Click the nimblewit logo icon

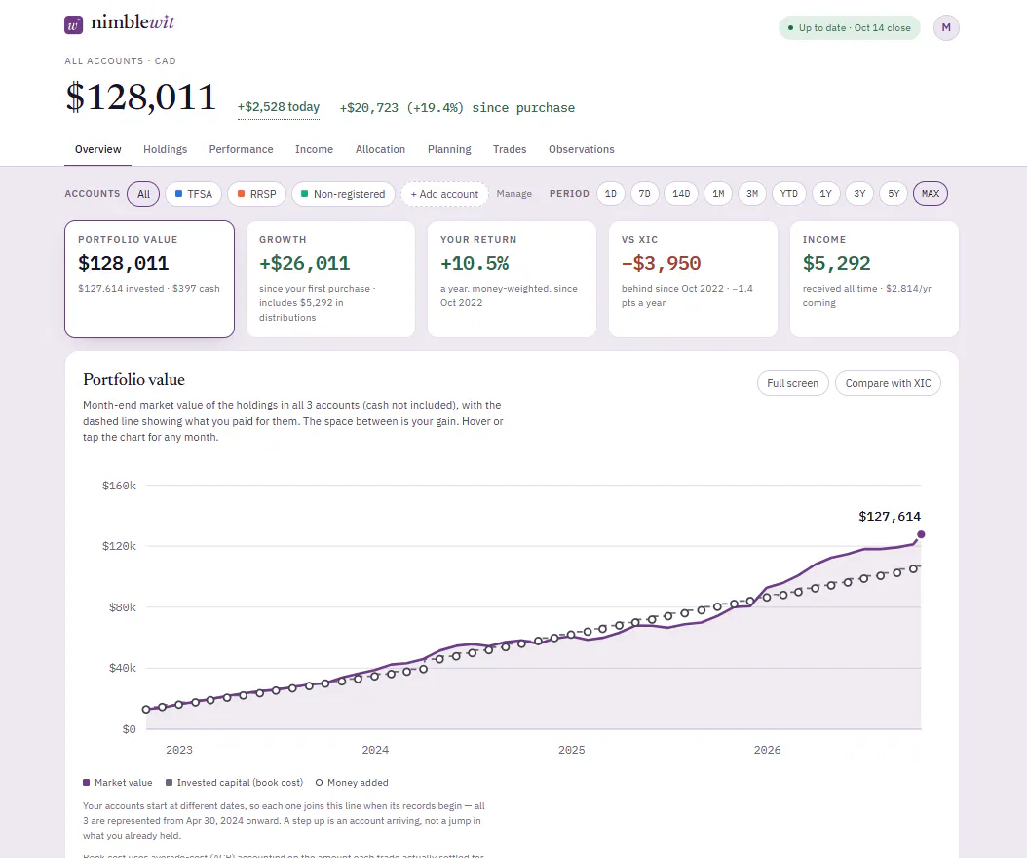(73, 25)
